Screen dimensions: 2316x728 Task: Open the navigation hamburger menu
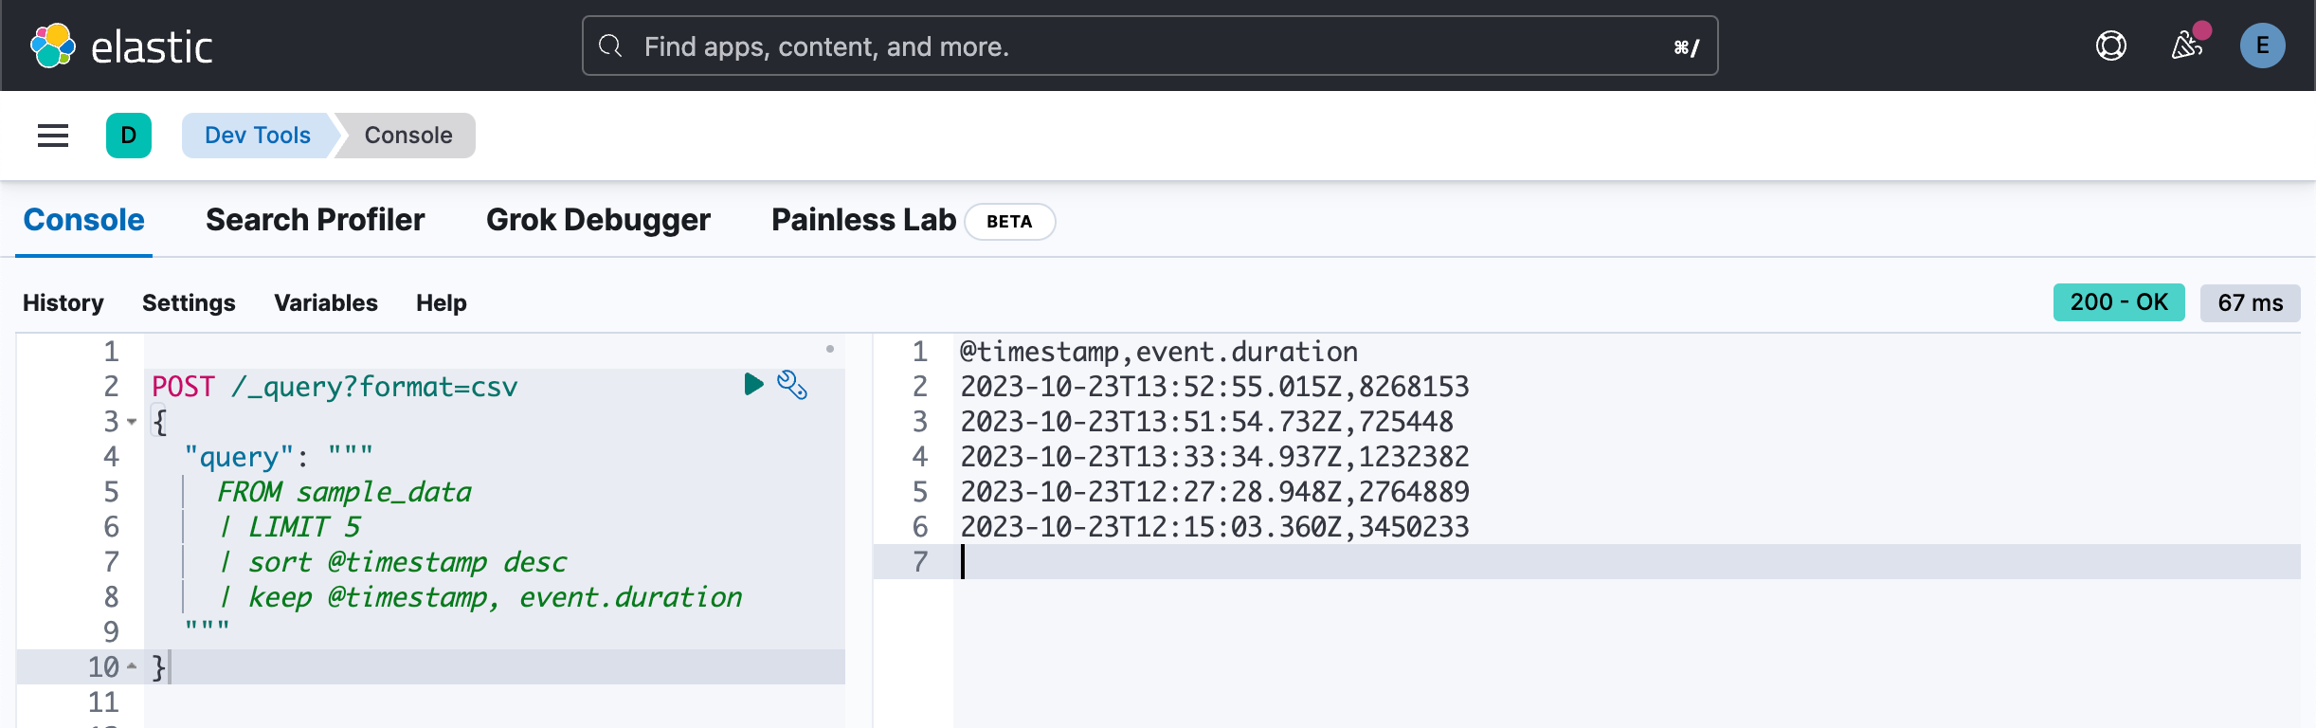(x=53, y=136)
